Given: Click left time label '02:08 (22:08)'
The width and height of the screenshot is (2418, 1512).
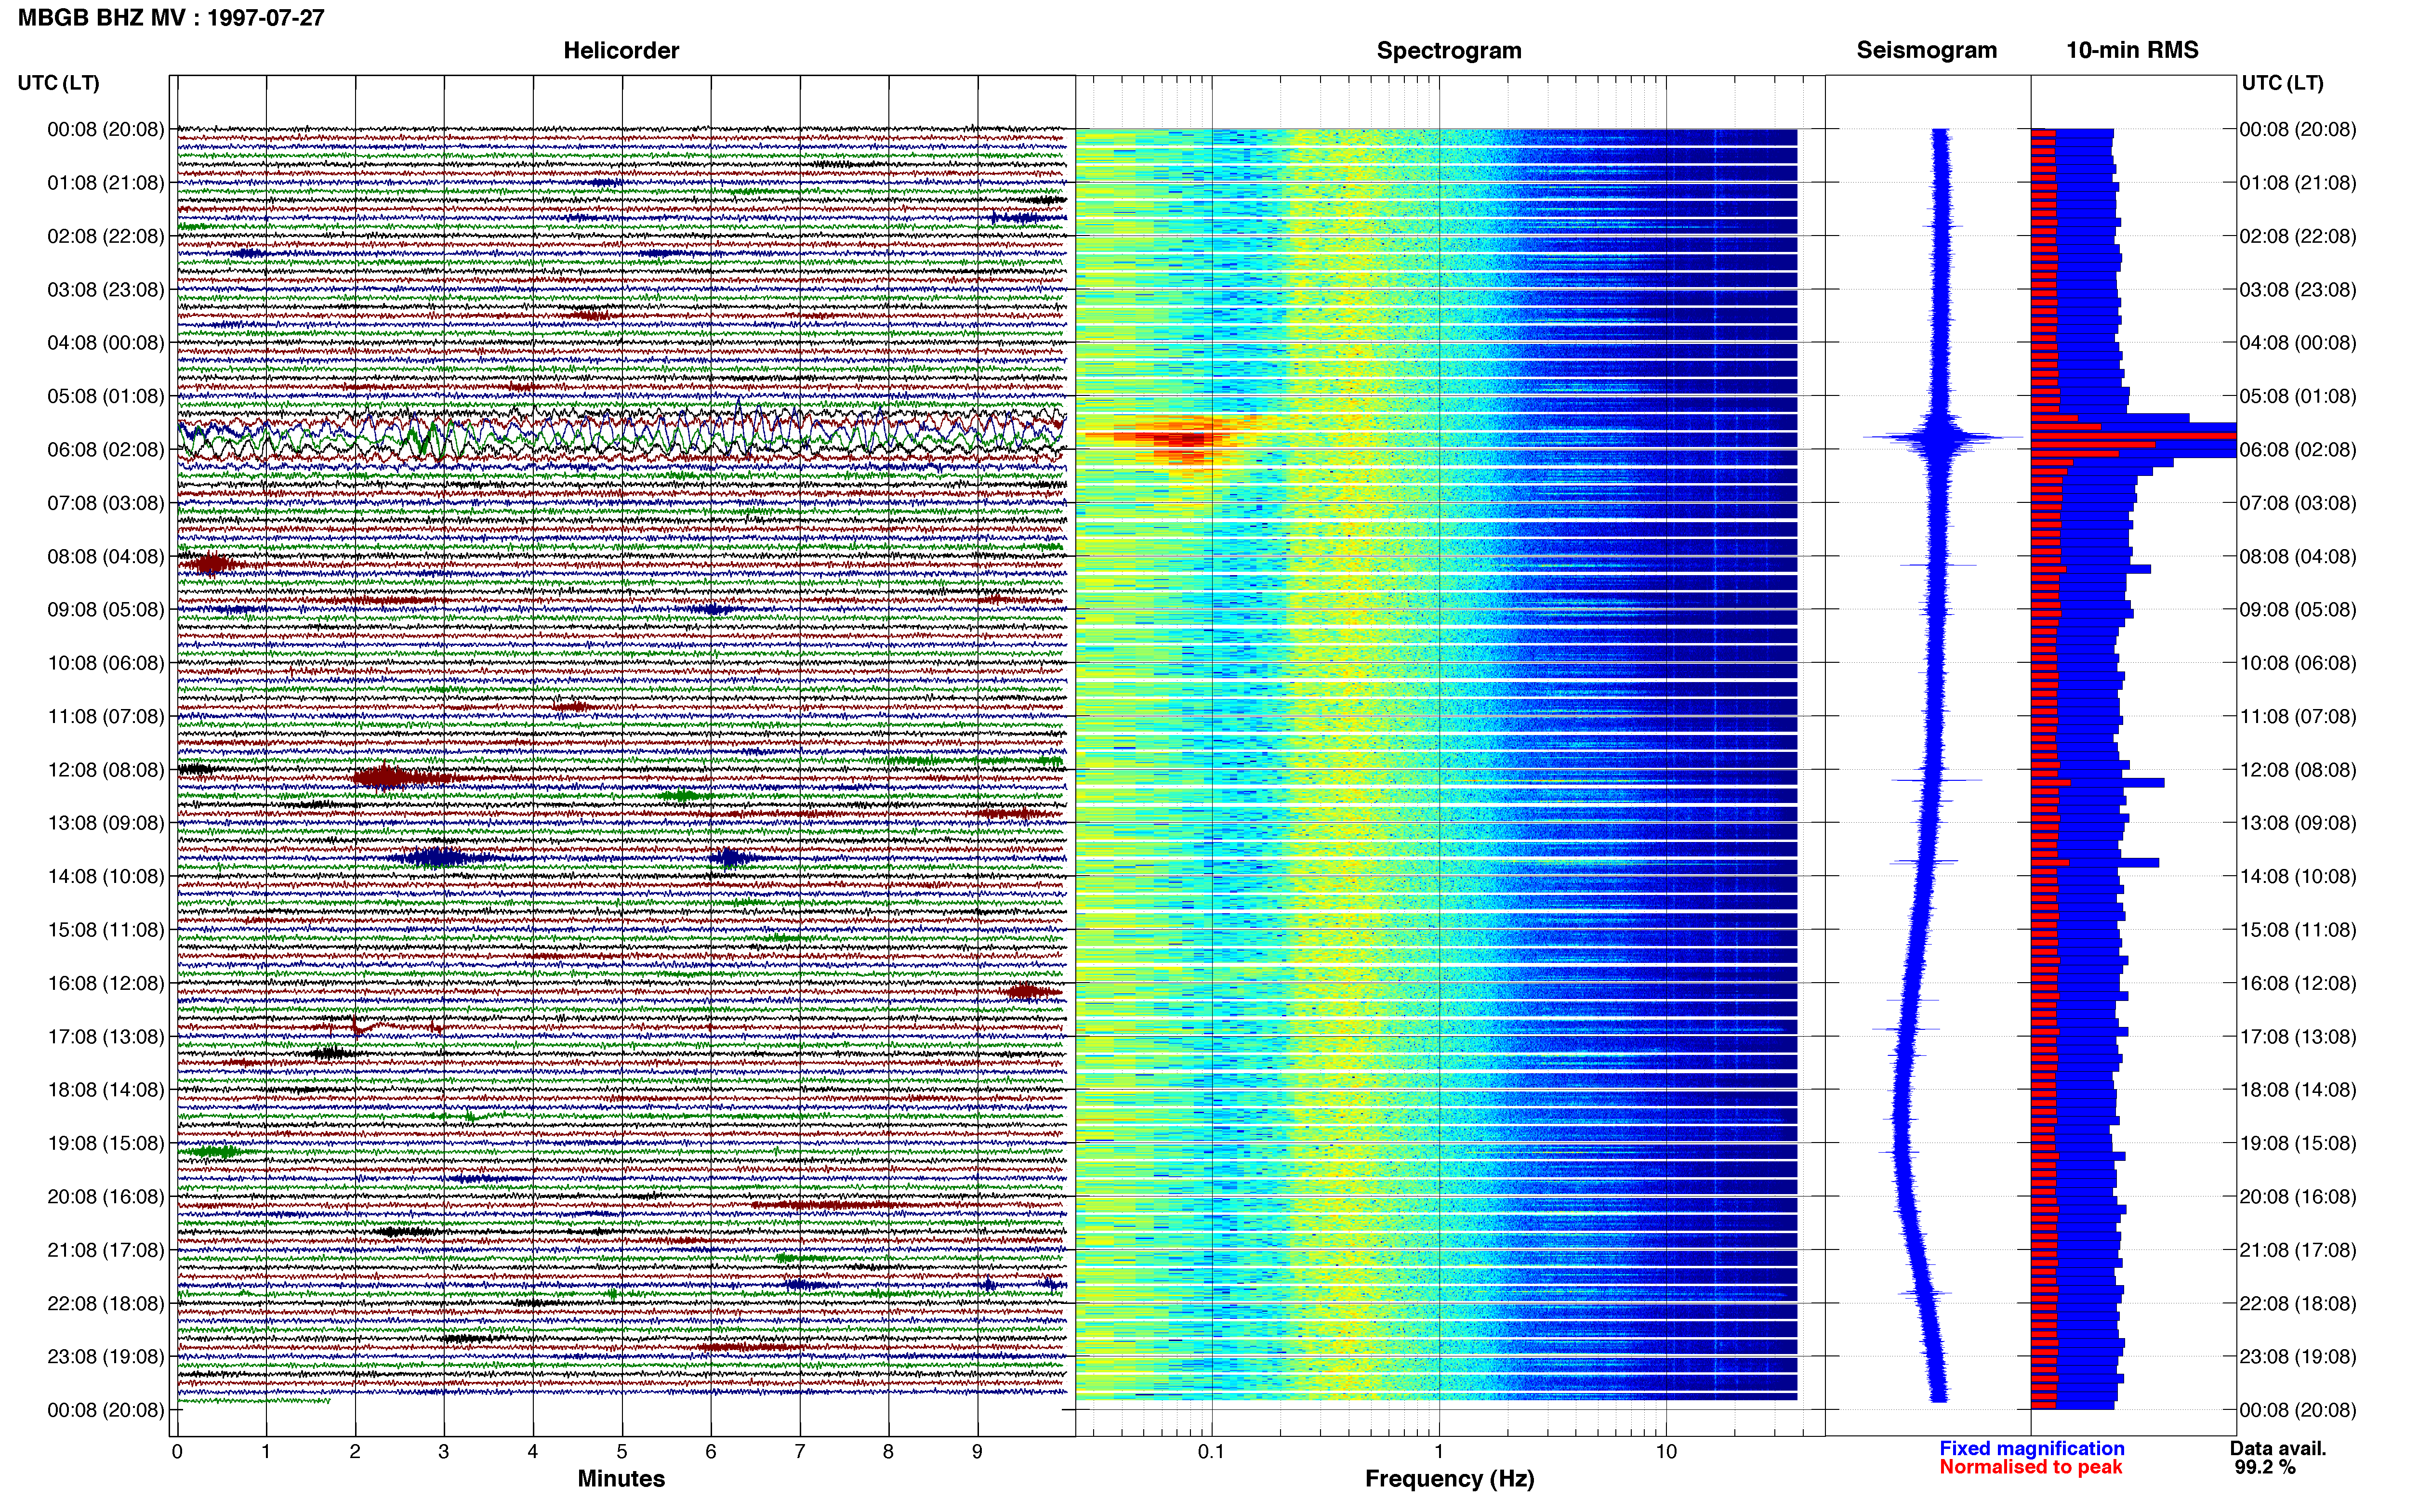Looking at the screenshot, I should (106, 236).
